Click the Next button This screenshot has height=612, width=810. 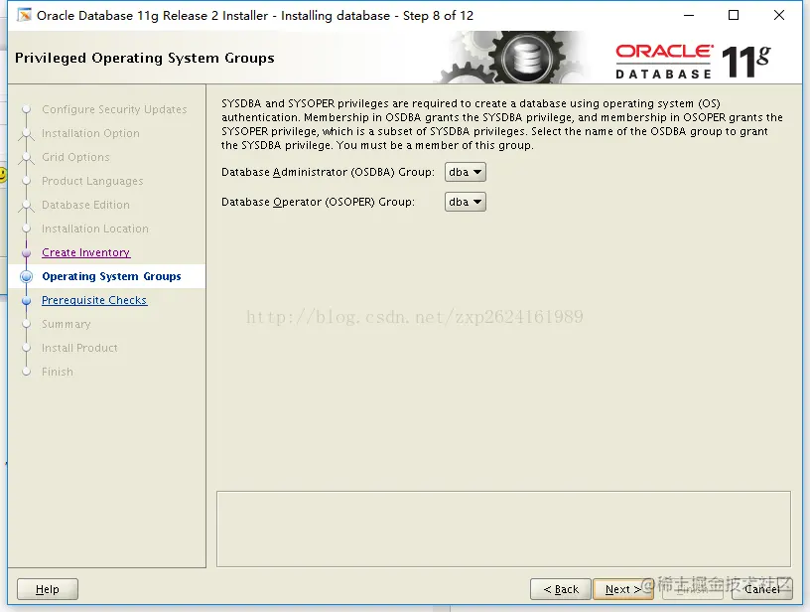pyautogui.click(x=623, y=589)
